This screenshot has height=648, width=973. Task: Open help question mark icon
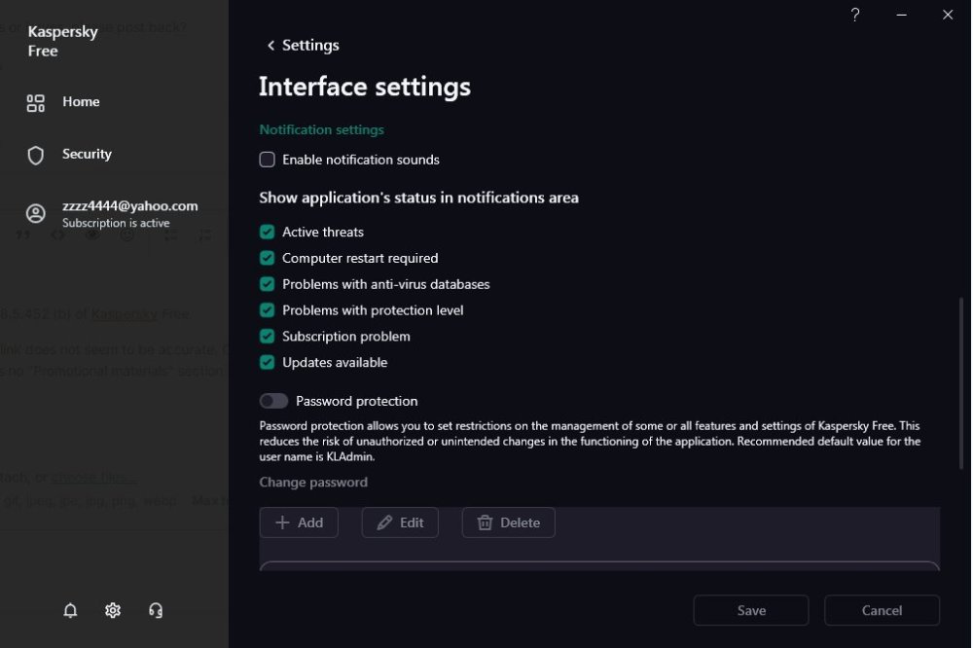855,15
